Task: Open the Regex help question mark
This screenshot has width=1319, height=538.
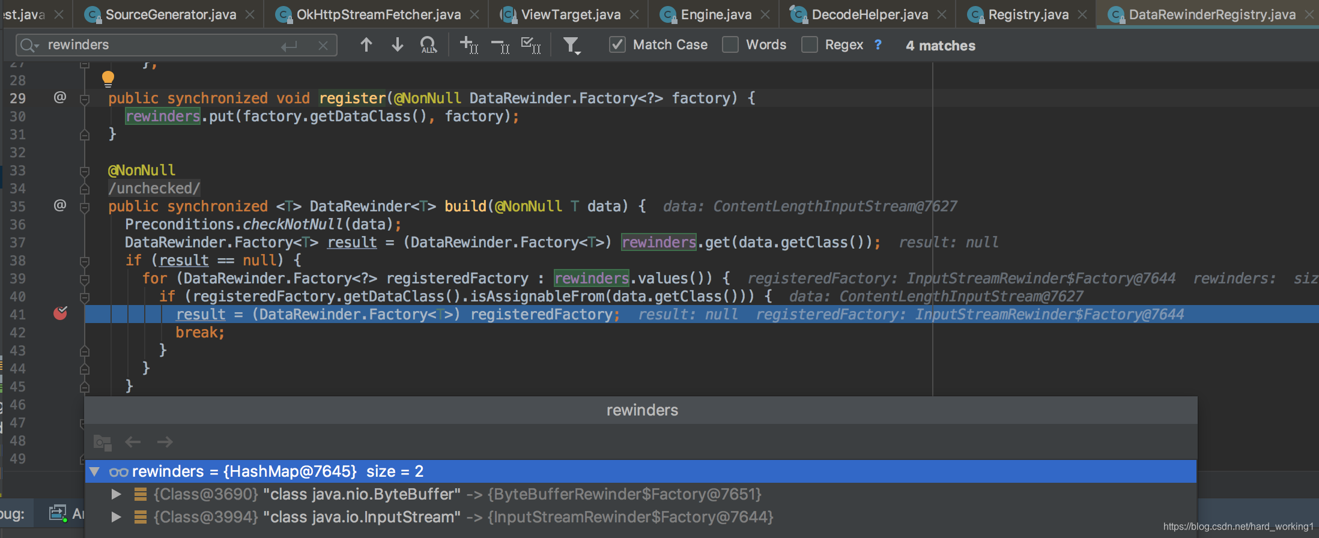Action: (x=878, y=45)
